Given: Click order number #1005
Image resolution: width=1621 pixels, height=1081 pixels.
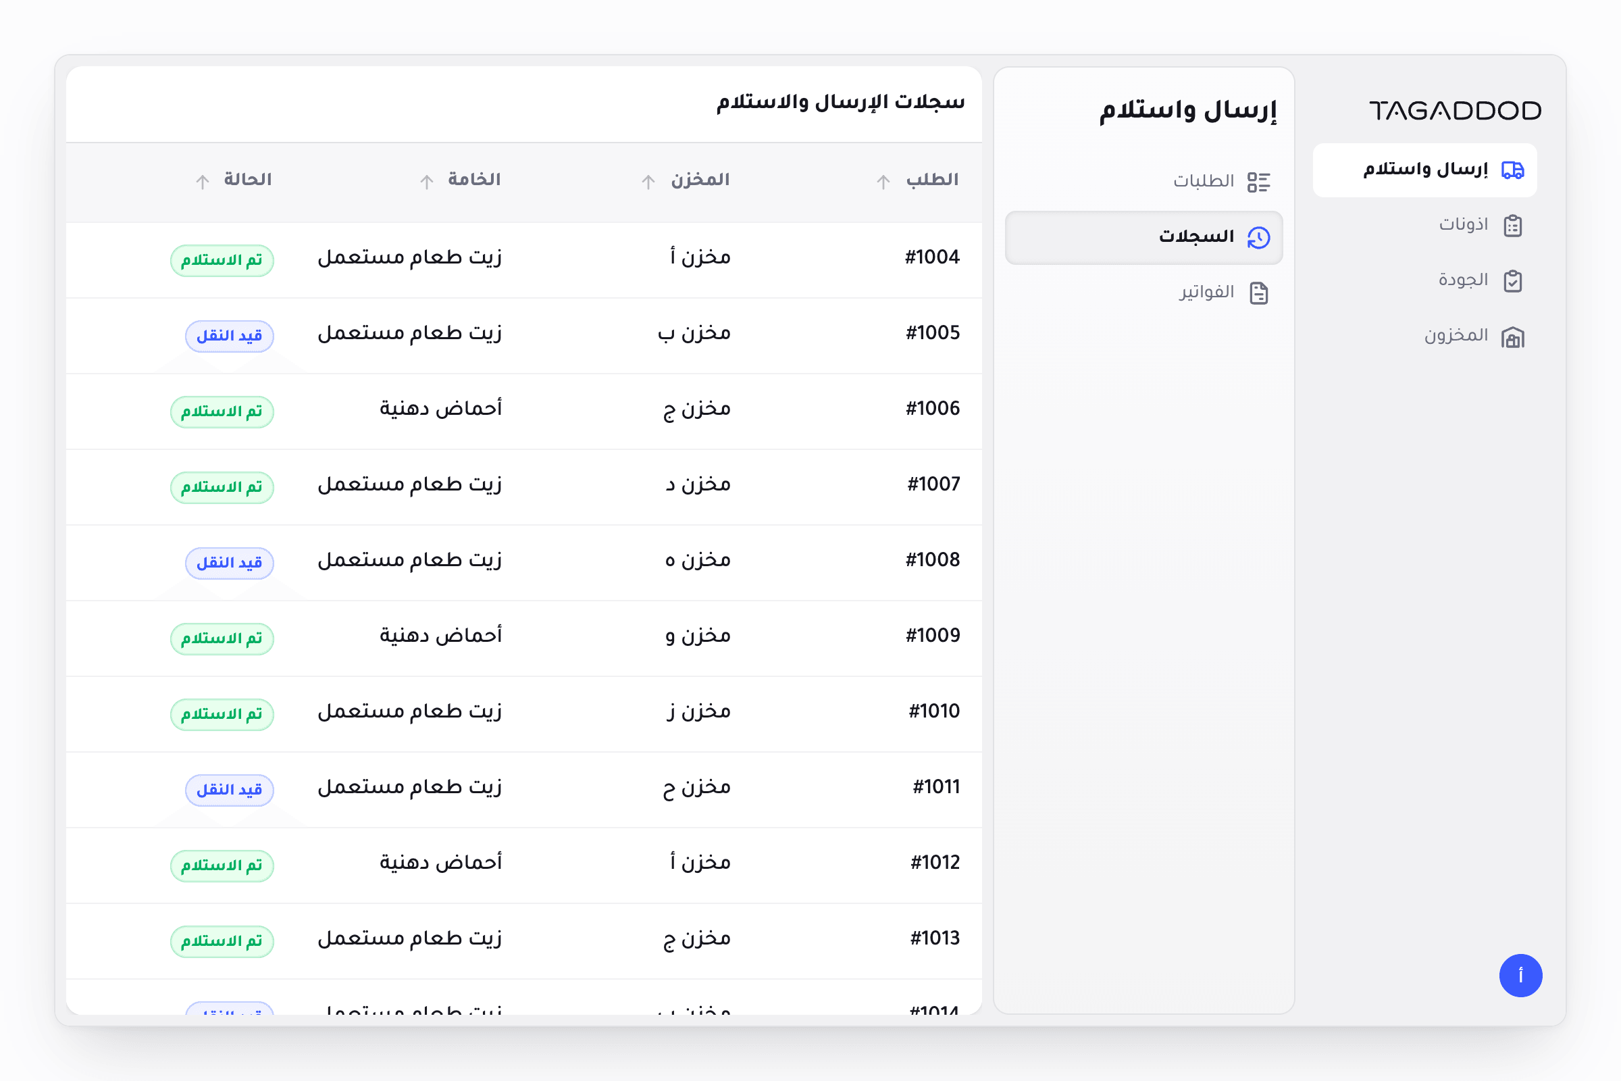Looking at the screenshot, I should 933,333.
